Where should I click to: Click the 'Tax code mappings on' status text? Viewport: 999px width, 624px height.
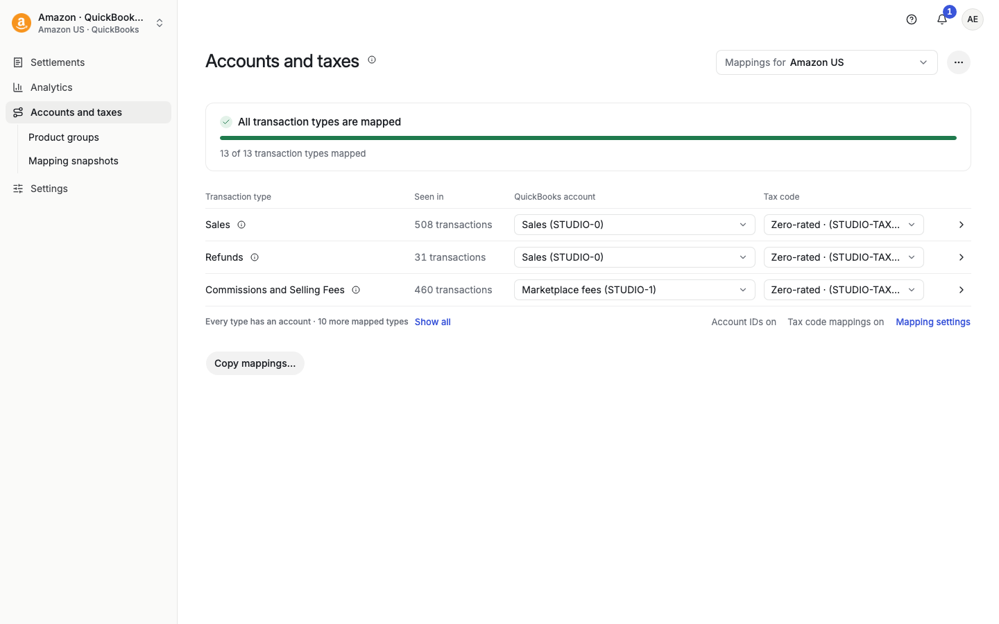pos(836,322)
